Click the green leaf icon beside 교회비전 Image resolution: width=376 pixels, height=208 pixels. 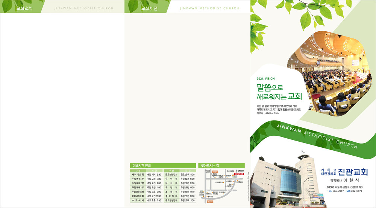133,6
